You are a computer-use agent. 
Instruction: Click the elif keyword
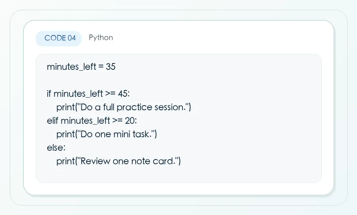click(x=53, y=121)
